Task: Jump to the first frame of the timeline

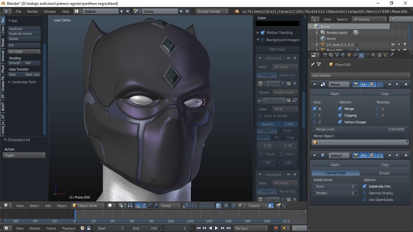Action: [x=198, y=228]
